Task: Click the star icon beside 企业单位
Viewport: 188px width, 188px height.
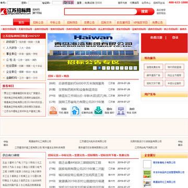Action: pos(4,72)
